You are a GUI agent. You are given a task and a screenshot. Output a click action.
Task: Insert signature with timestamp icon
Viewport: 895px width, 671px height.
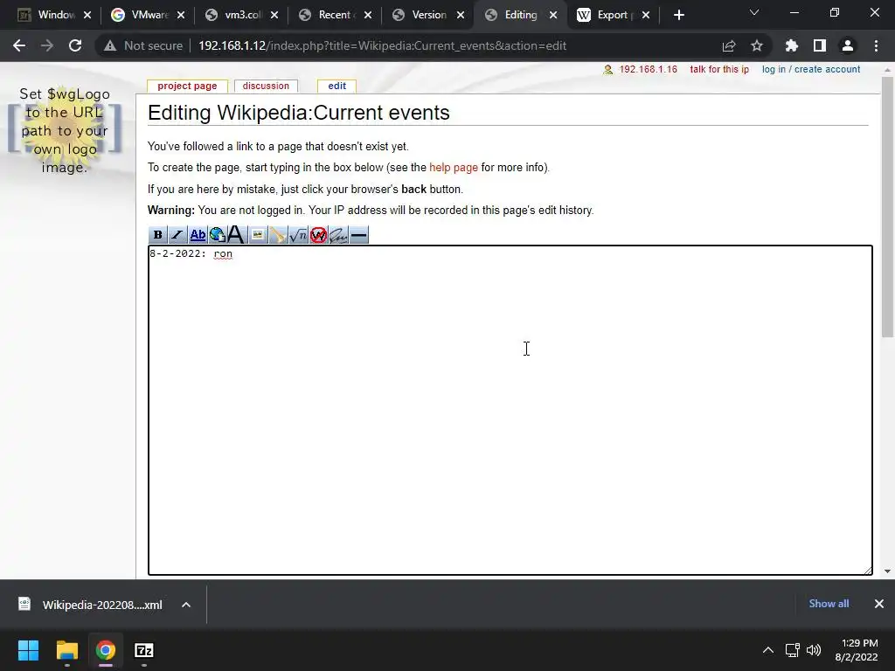click(x=338, y=235)
